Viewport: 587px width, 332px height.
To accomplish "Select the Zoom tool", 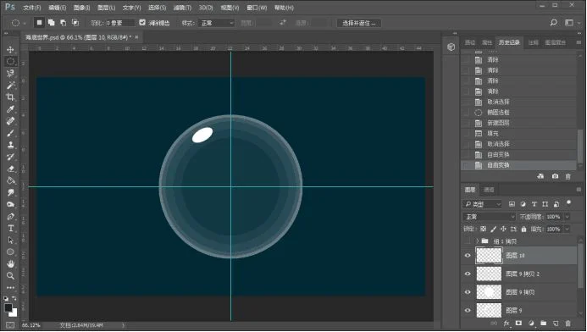I will coord(10,276).
